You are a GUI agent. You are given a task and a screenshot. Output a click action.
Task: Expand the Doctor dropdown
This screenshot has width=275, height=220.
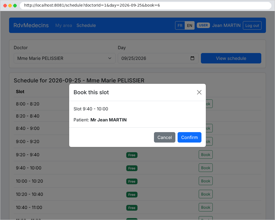click(64, 58)
